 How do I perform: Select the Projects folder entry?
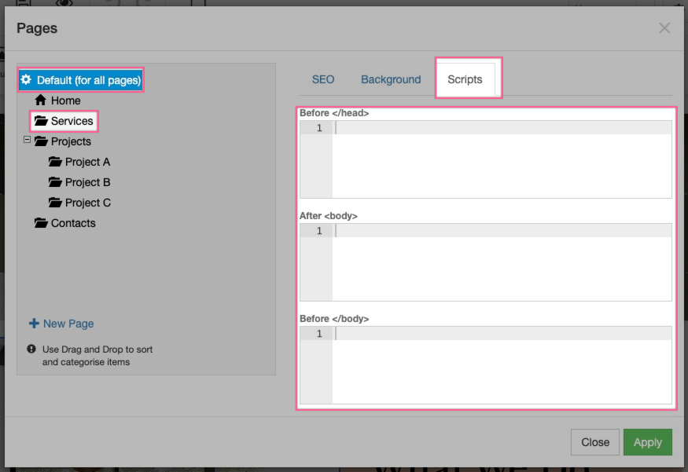click(63, 141)
